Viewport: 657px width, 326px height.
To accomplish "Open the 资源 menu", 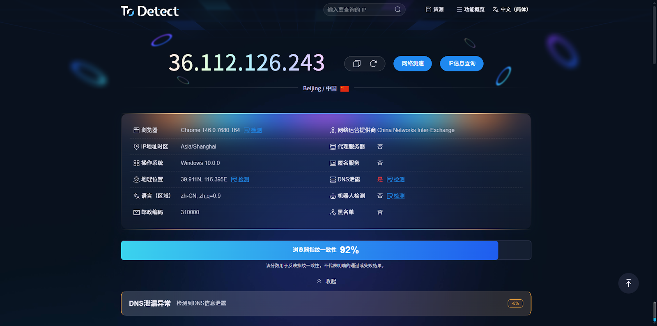I will tap(435, 9).
